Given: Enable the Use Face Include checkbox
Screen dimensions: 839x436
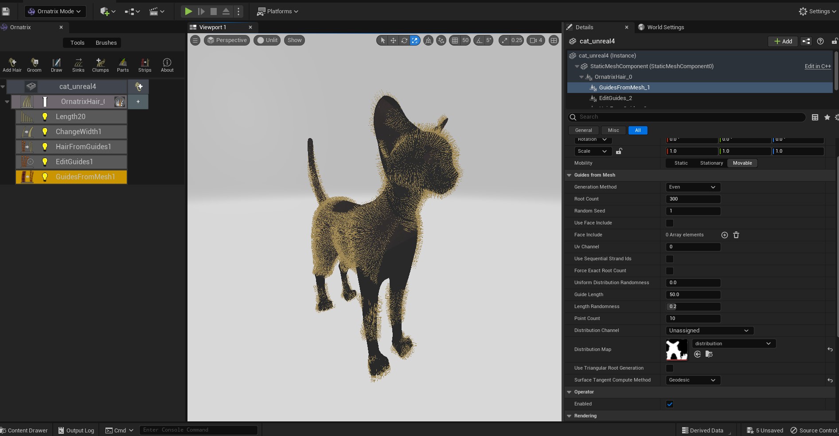Looking at the screenshot, I should point(670,223).
